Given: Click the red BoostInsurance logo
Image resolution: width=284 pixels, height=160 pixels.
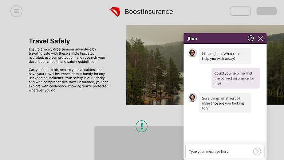Looking at the screenshot, I should (115, 12).
